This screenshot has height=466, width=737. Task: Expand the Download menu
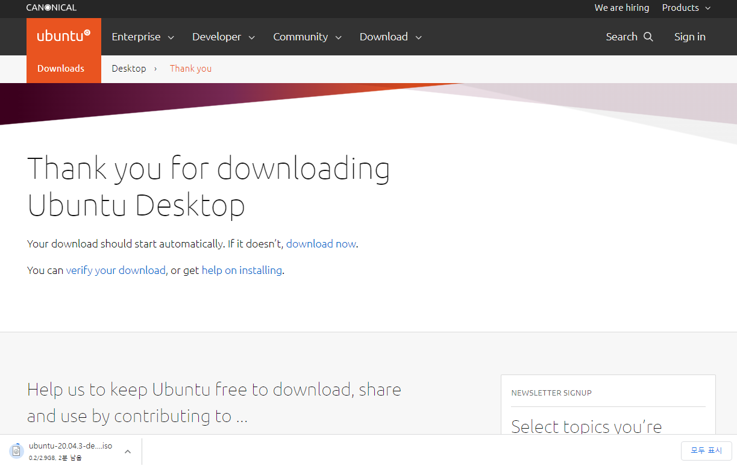[x=390, y=37]
